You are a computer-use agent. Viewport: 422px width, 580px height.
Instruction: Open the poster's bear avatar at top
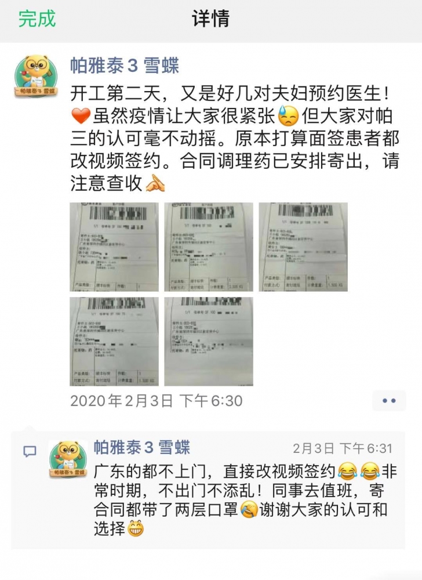point(36,77)
